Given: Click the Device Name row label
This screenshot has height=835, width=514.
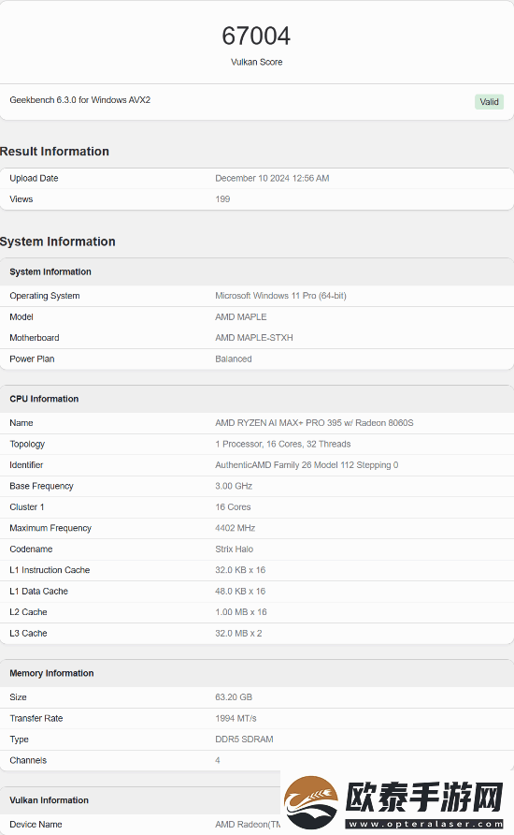Looking at the screenshot, I should [36, 825].
